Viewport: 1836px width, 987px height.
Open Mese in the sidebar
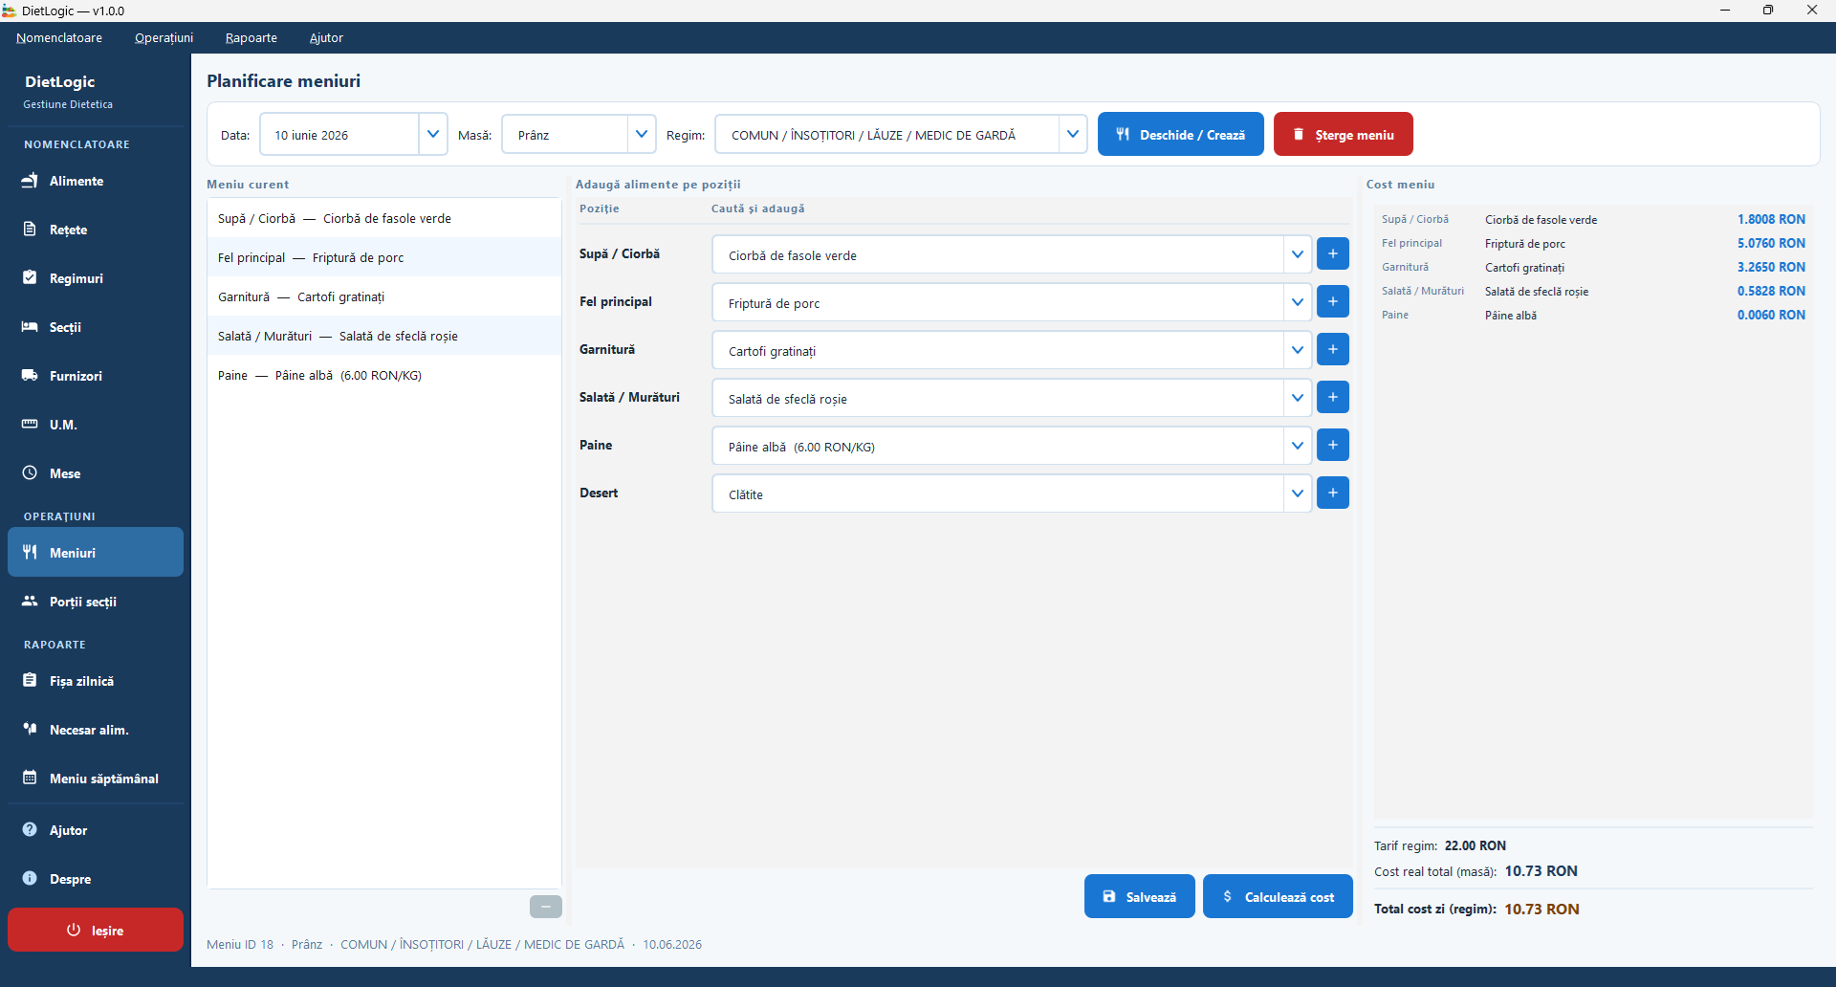point(96,473)
